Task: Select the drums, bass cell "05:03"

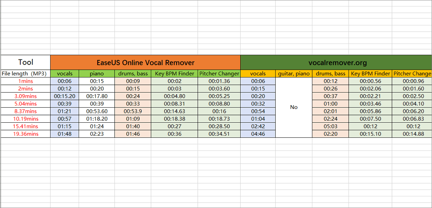Action: point(330,127)
